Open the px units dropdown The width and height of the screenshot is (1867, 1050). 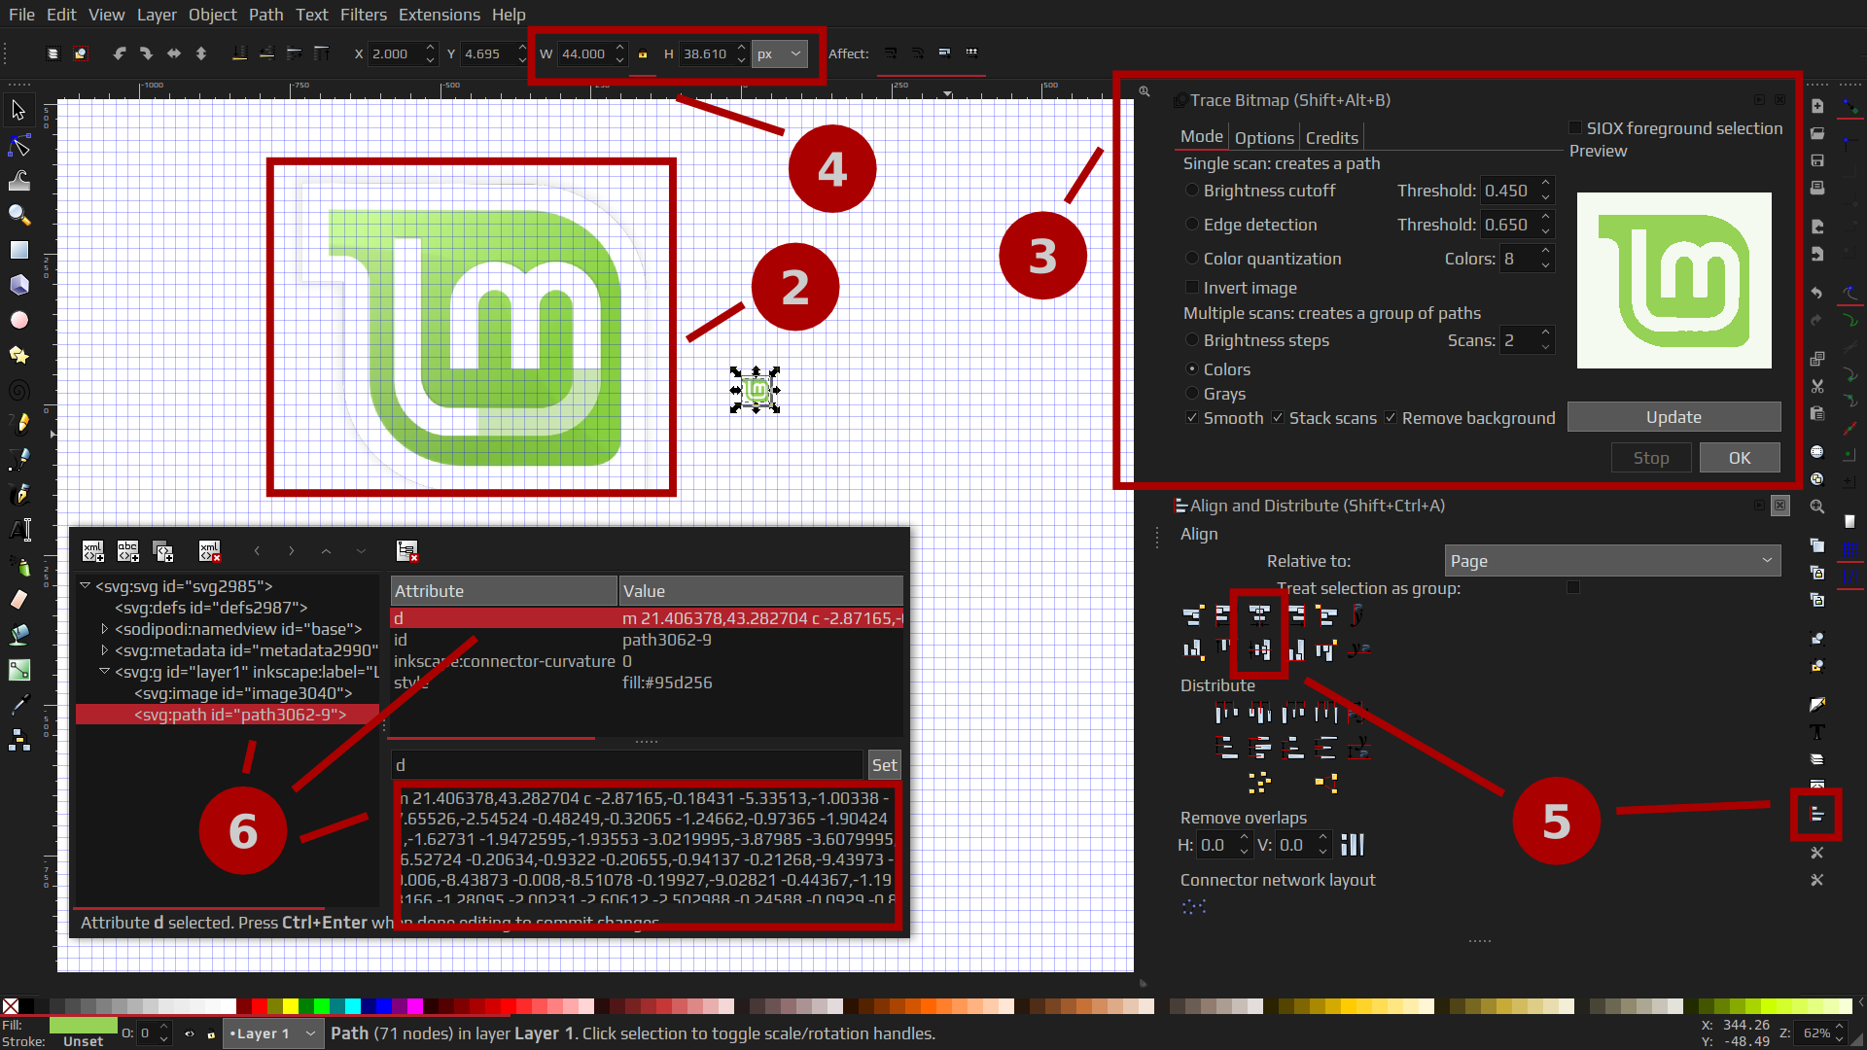[780, 54]
